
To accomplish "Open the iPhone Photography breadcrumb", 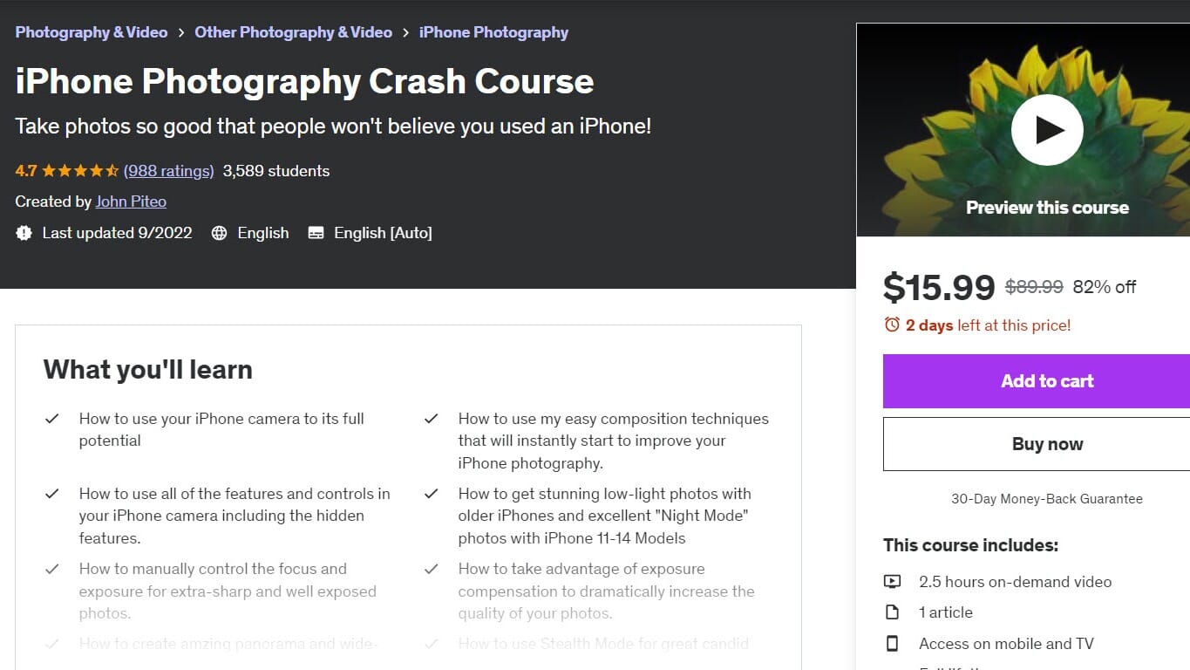I will point(493,31).
